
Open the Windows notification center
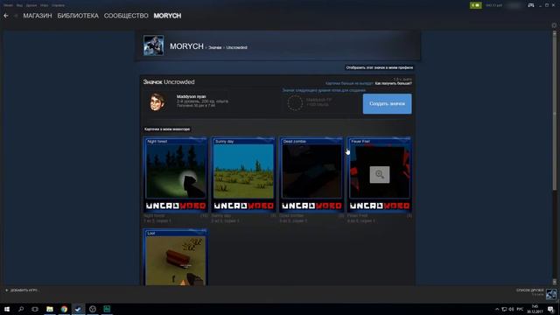551,309
